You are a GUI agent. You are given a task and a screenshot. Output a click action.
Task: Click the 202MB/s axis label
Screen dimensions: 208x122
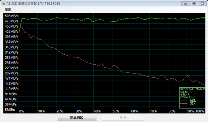tap(12, 73)
